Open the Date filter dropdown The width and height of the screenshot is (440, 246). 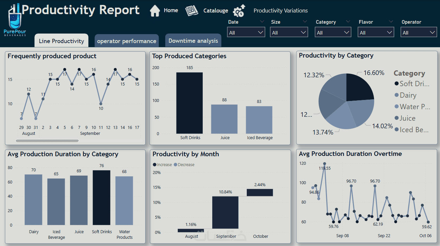tap(246, 33)
